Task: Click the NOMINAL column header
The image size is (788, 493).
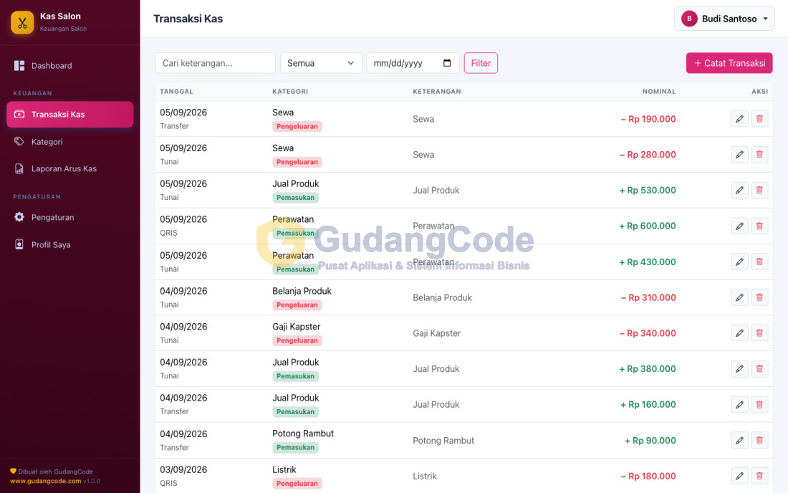Action: point(659,92)
